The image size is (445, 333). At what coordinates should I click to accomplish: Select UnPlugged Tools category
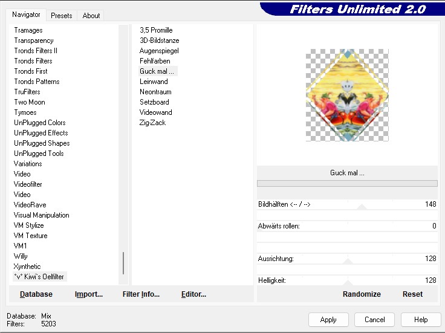tap(39, 154)
